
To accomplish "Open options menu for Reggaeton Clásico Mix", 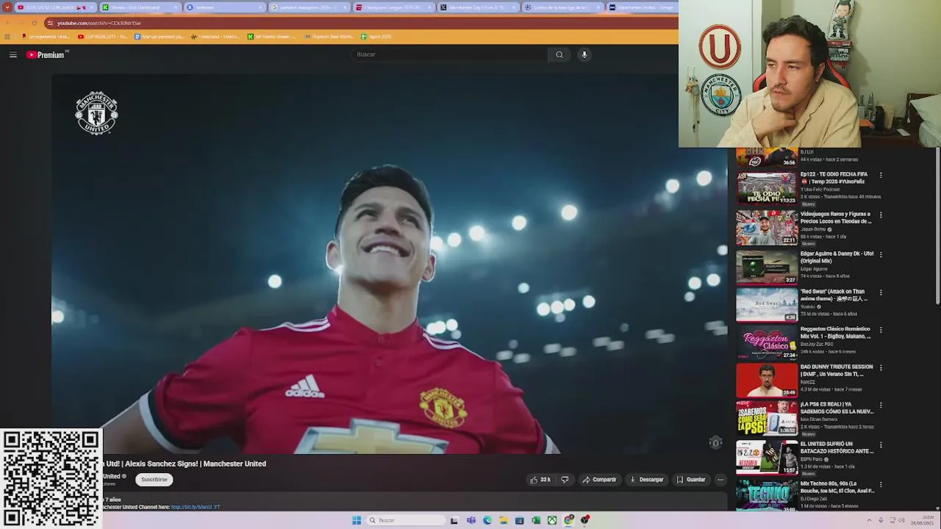I will coord(881,331).
